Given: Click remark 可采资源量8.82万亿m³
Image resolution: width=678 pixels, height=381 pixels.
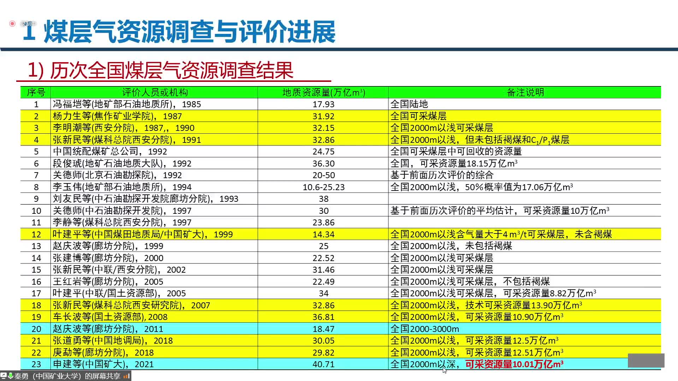Looking at the screenshot, I should pos(549,293).
